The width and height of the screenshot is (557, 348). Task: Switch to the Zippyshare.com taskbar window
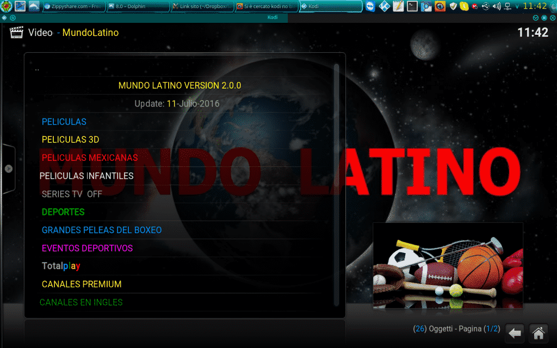pyautogui.click(x=74, y=7)
